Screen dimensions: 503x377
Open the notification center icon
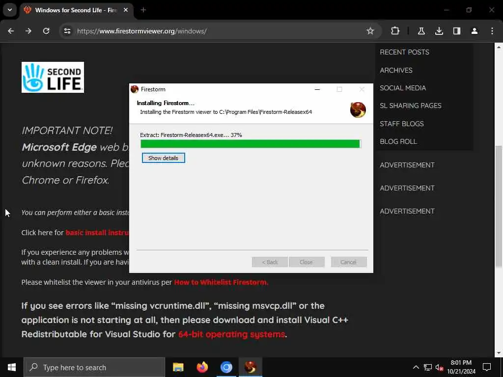pos(487,367)
